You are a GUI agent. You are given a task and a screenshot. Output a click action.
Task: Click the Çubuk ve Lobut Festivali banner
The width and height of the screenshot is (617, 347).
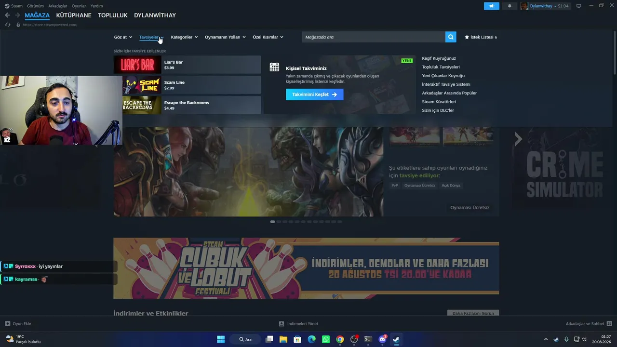click(306, 268)
